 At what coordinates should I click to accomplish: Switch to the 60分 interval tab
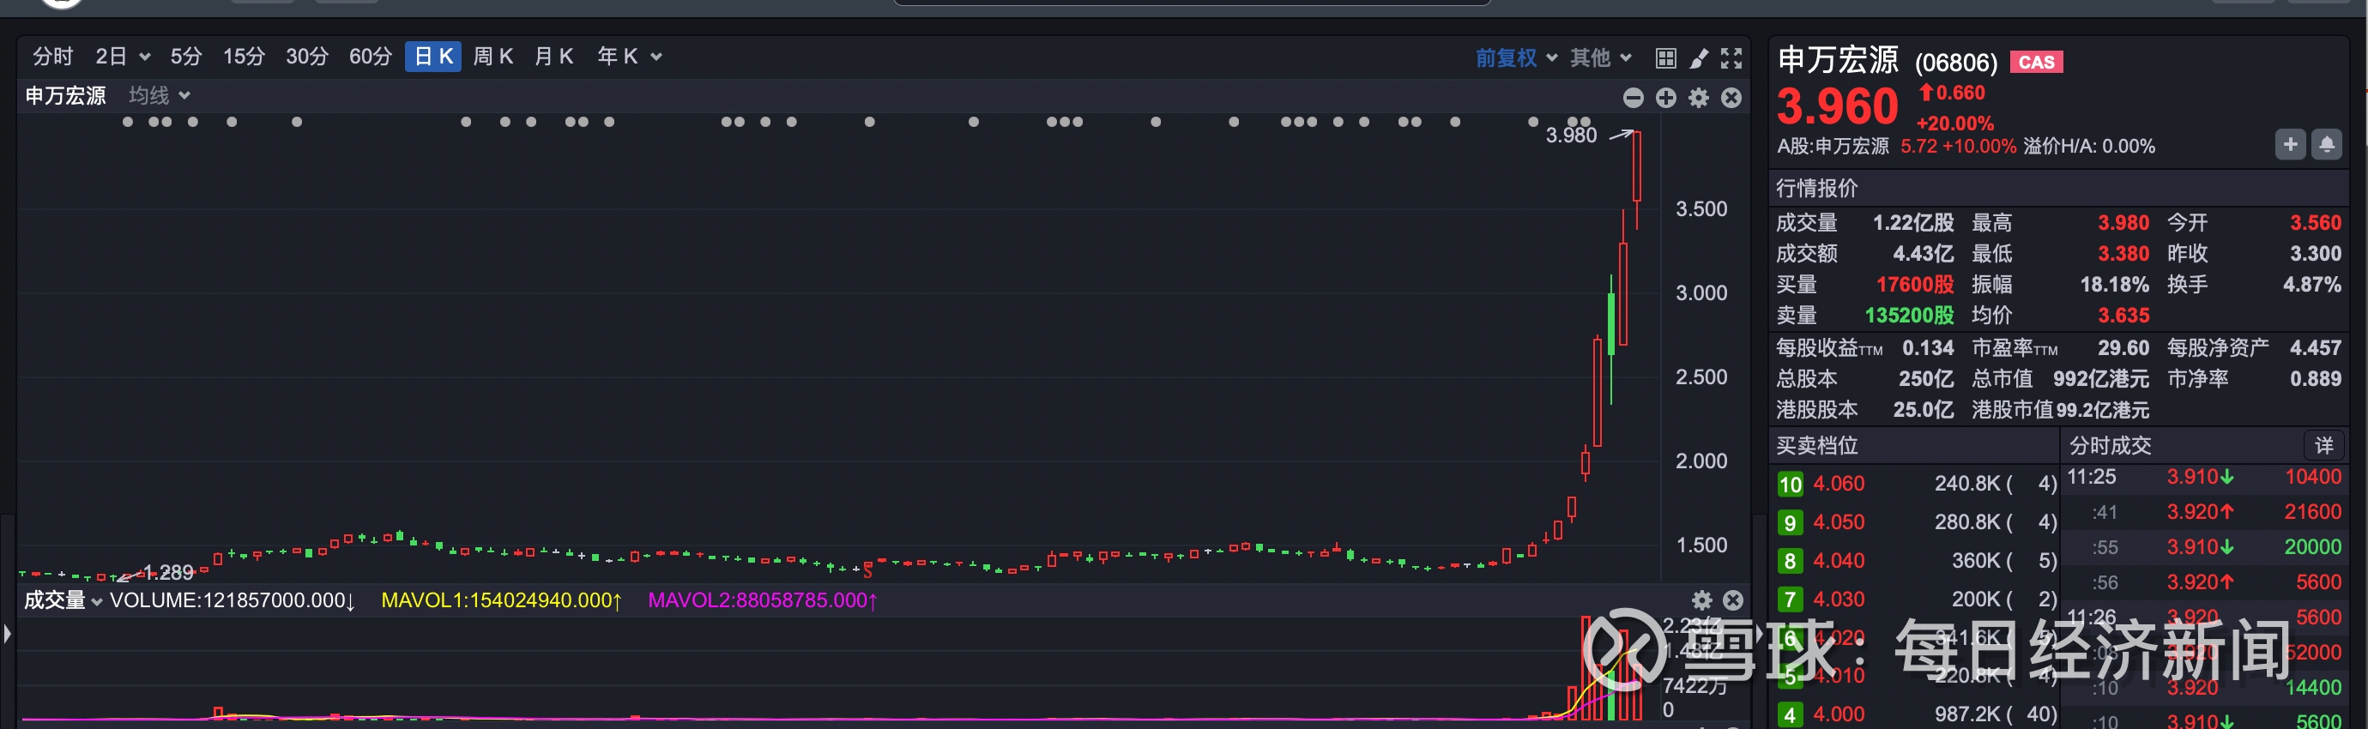pos(371,57)
